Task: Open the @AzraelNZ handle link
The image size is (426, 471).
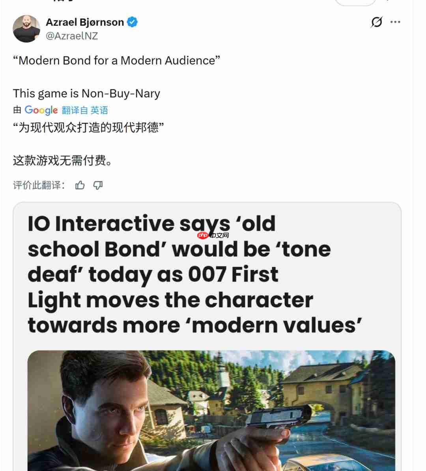Action: coord(72,36)
